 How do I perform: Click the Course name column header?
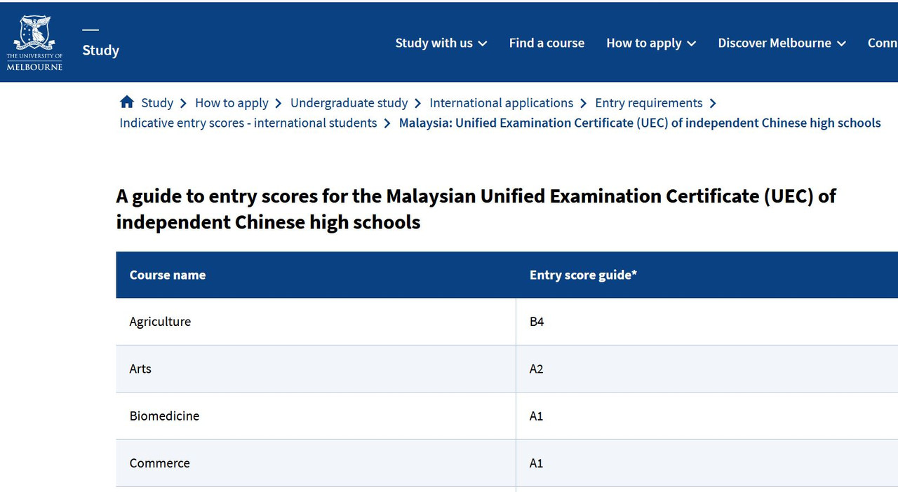tap(316, 275)
